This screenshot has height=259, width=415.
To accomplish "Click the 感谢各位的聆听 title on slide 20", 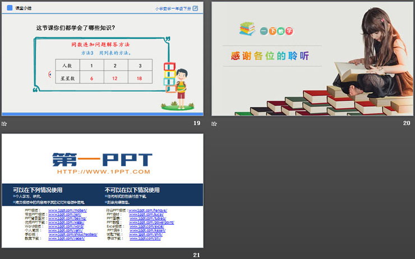I will point(270,56).
